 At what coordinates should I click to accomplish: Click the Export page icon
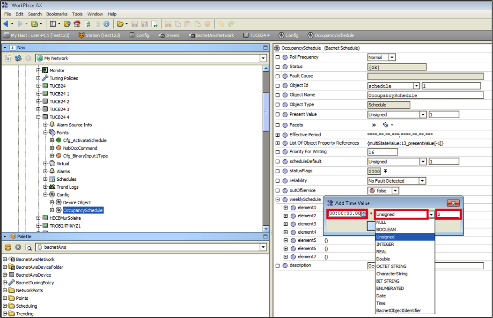pos(155,24)
